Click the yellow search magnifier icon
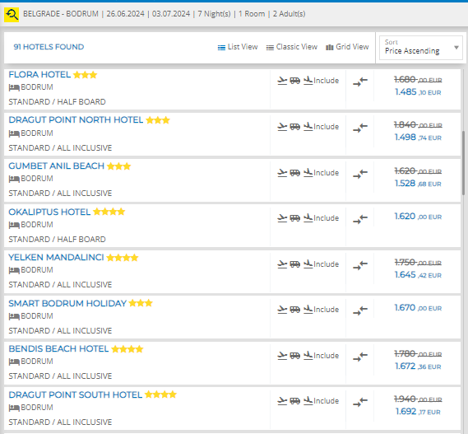This screenshot has width=468, height=434. tap(12, 14)
